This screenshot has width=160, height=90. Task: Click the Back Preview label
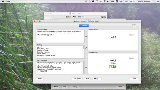[x=93, y=53]
